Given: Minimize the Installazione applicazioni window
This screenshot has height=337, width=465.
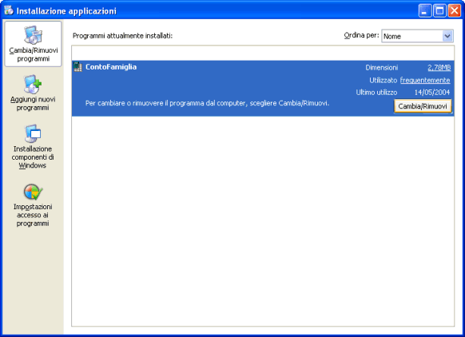Looking at the screenshot, I should click(425, 11).
